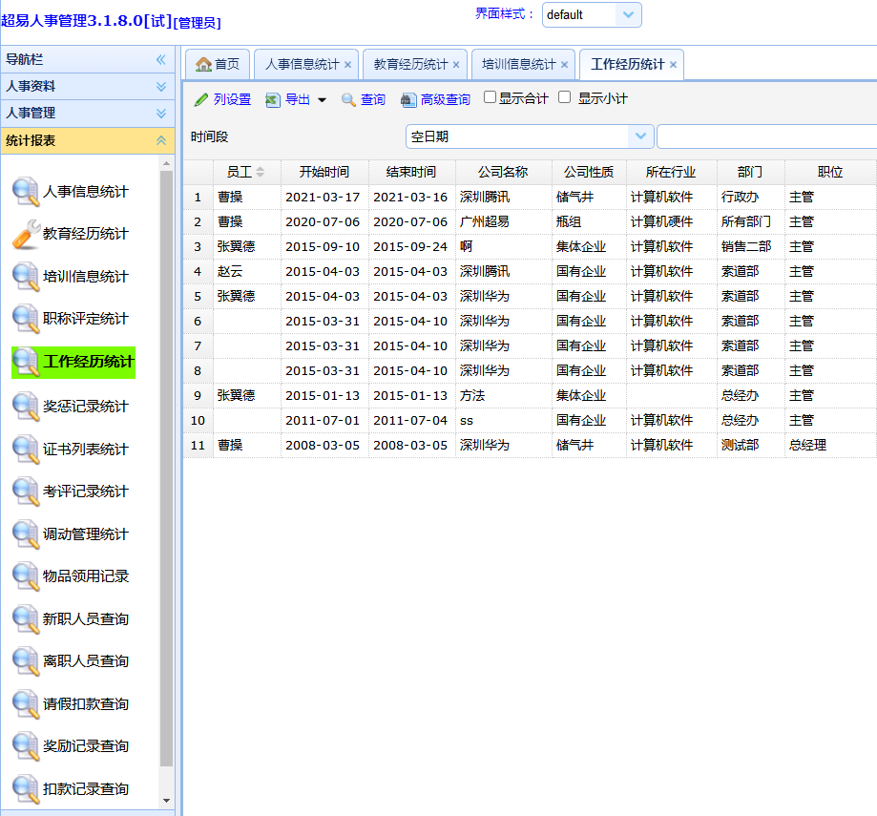Screen dimensions: 877x816
Task: Click the binoculars 高级查询 icon
Action: tap(408, 100)
